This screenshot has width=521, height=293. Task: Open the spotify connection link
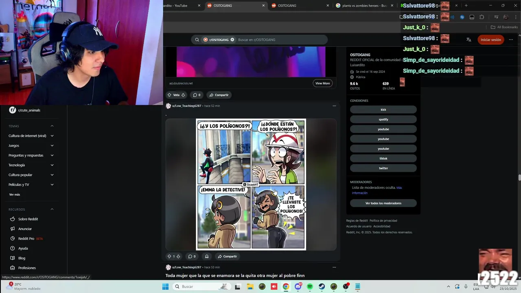(383, 119)
